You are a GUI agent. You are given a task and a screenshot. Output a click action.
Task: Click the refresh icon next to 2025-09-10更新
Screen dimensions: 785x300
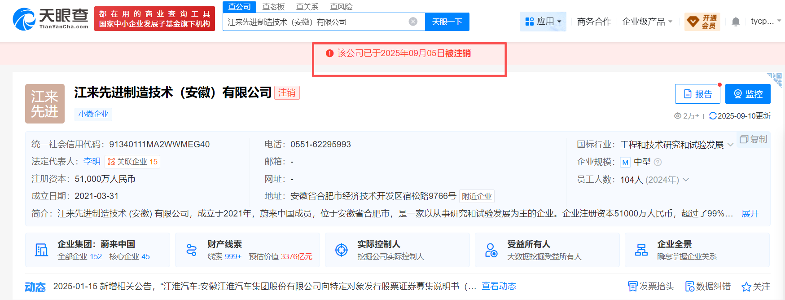click(713, 116)
